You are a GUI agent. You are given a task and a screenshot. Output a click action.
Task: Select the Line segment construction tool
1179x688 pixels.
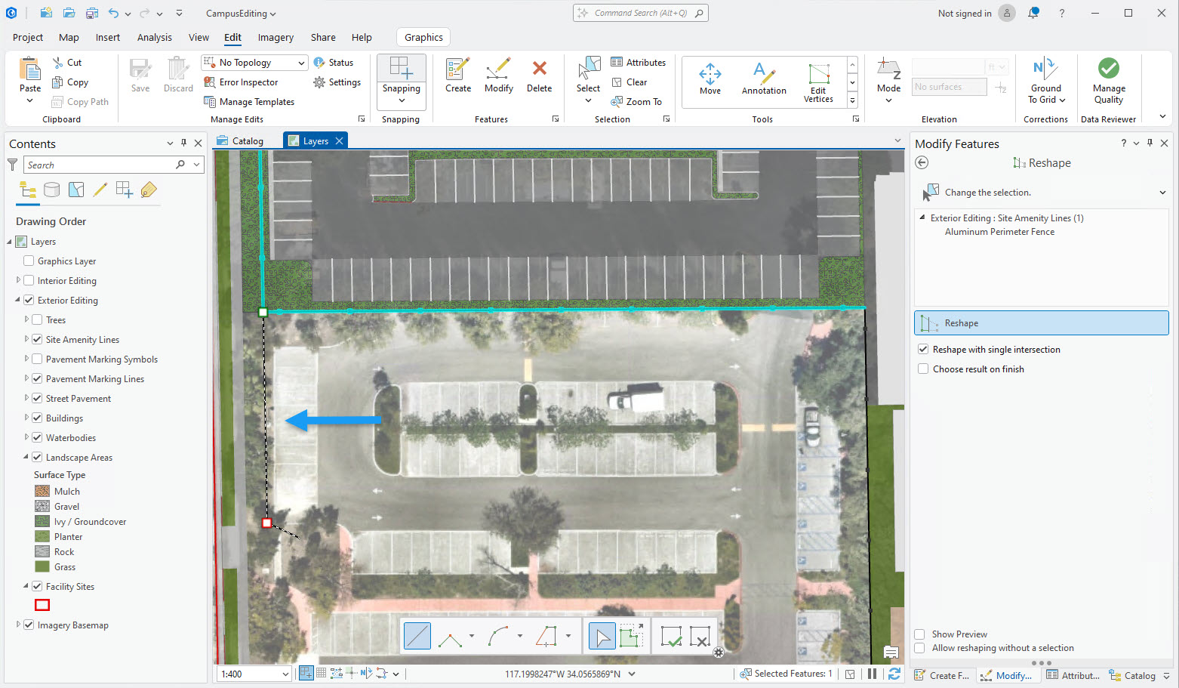tap(417, 636)
